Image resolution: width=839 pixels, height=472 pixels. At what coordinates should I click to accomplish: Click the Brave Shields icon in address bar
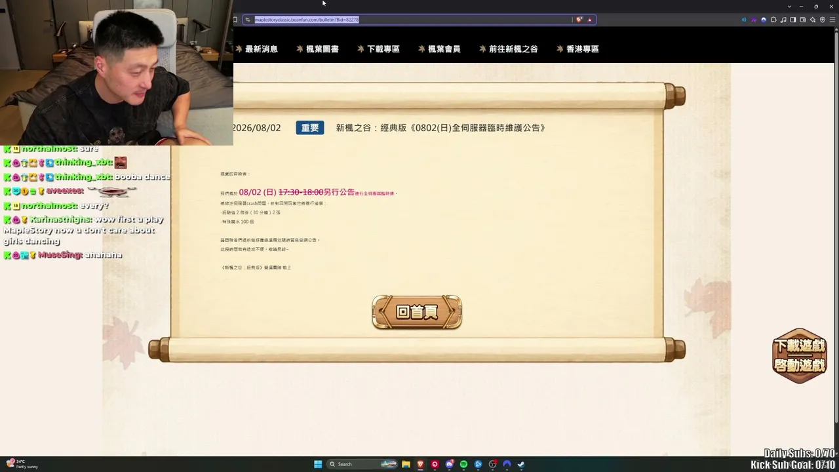coord(579,20)
